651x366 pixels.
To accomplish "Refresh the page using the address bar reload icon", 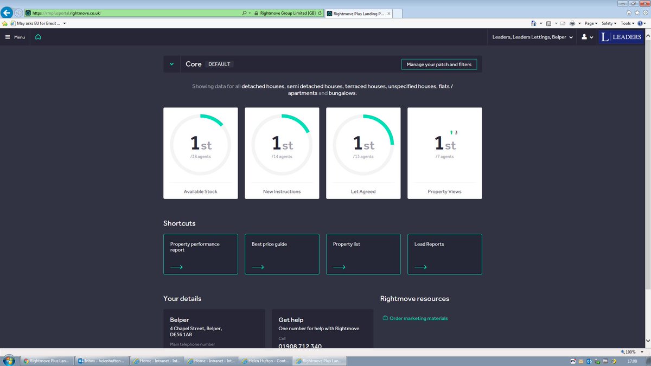I will tap(320, 12).
